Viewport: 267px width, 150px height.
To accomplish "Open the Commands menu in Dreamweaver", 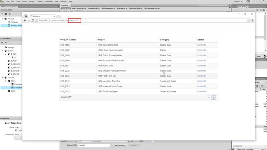I will tap(48, 2).
